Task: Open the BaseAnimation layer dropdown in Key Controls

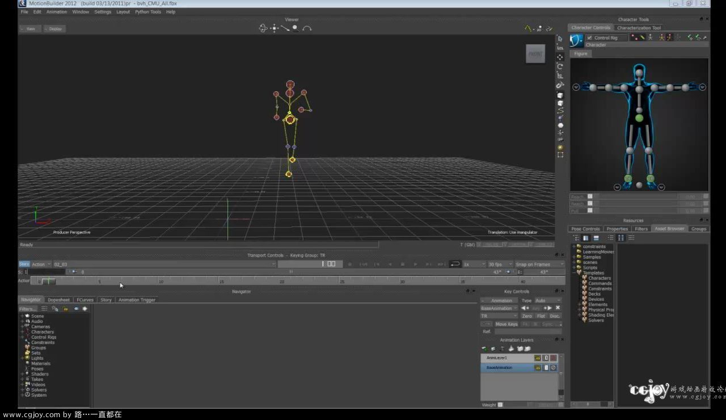Action: [499, 308]
